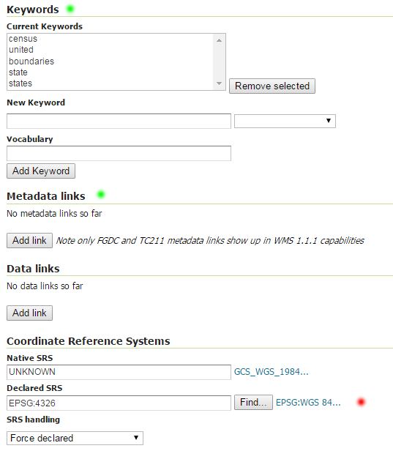Click the Remove selected button
Viewport: 393px width, 451px height.
[x=272, y=86]
